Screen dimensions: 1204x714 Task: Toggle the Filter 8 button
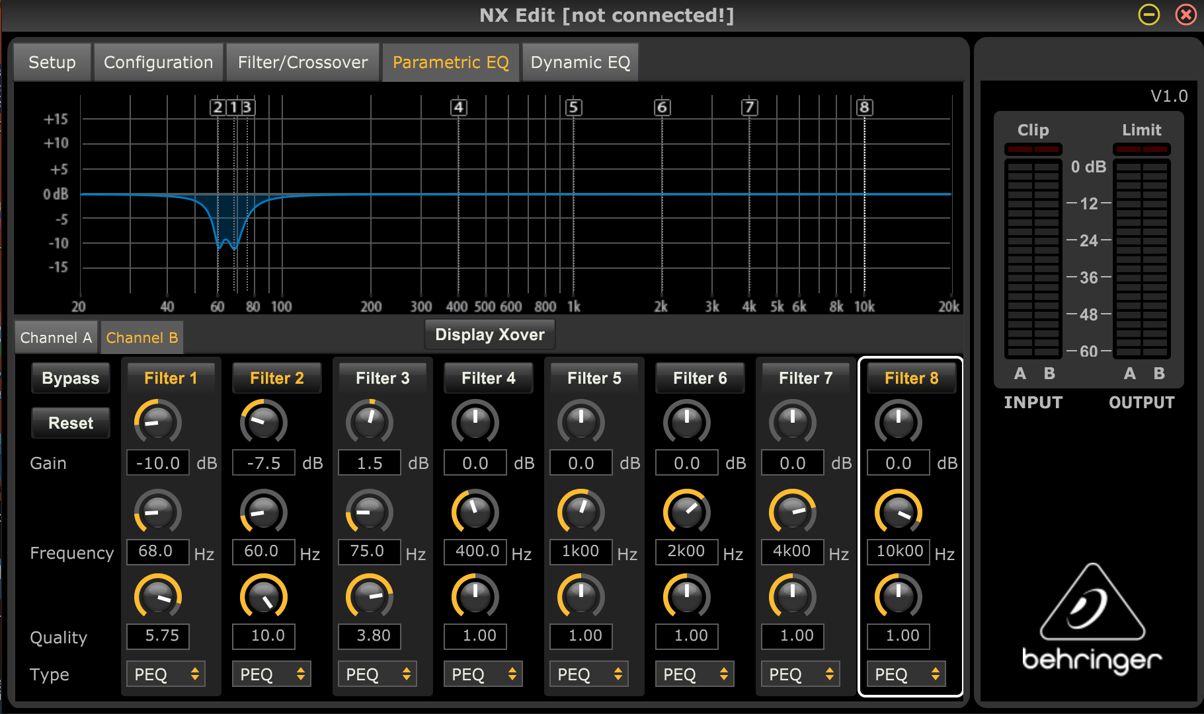[x=912, y=378]
